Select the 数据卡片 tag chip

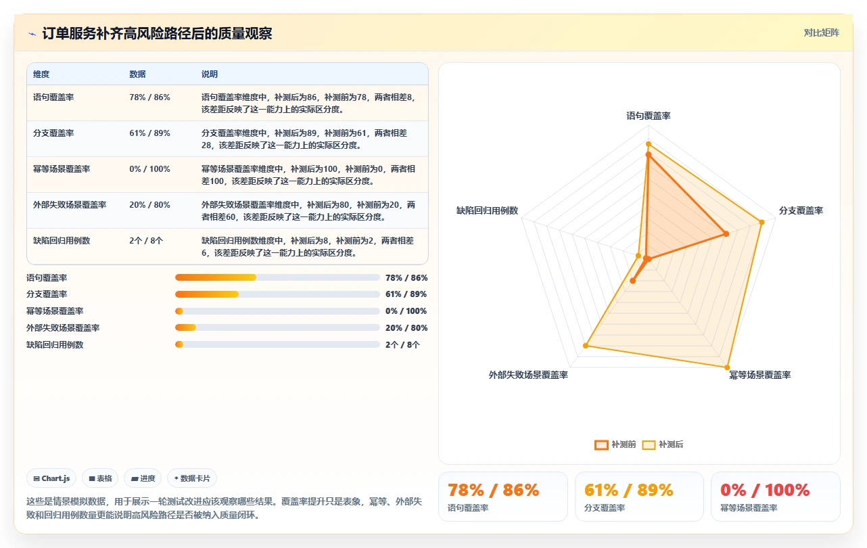[x=192, y=478]
